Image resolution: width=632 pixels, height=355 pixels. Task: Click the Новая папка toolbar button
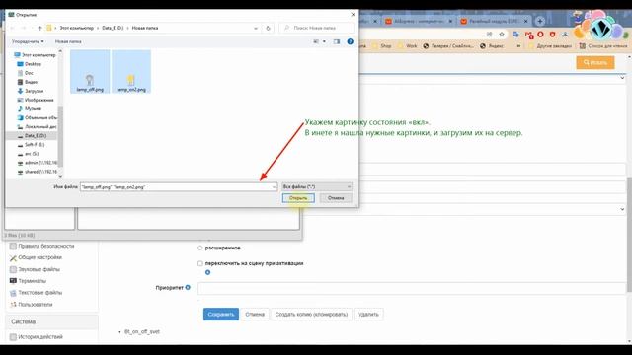pyautogui.click(x=68, y=41)
